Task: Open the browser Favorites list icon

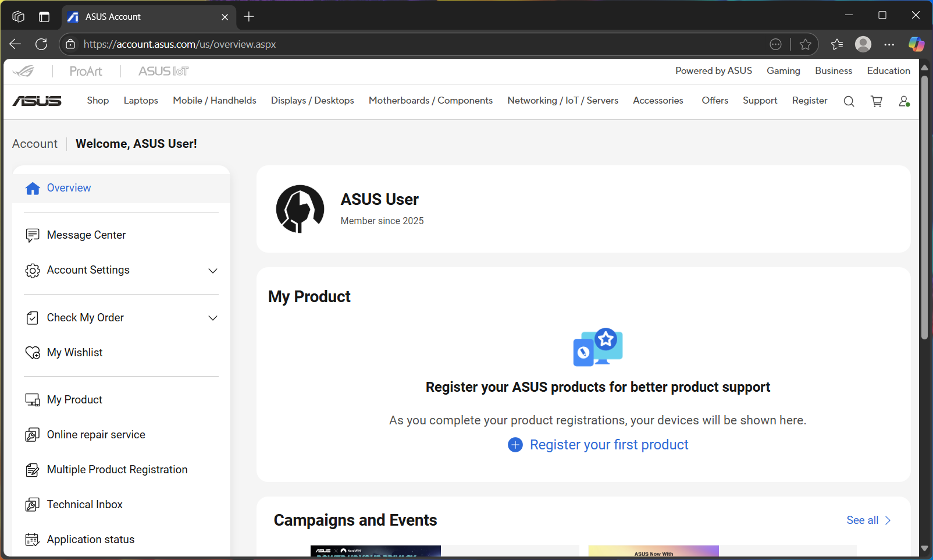Action: point(837,44)
